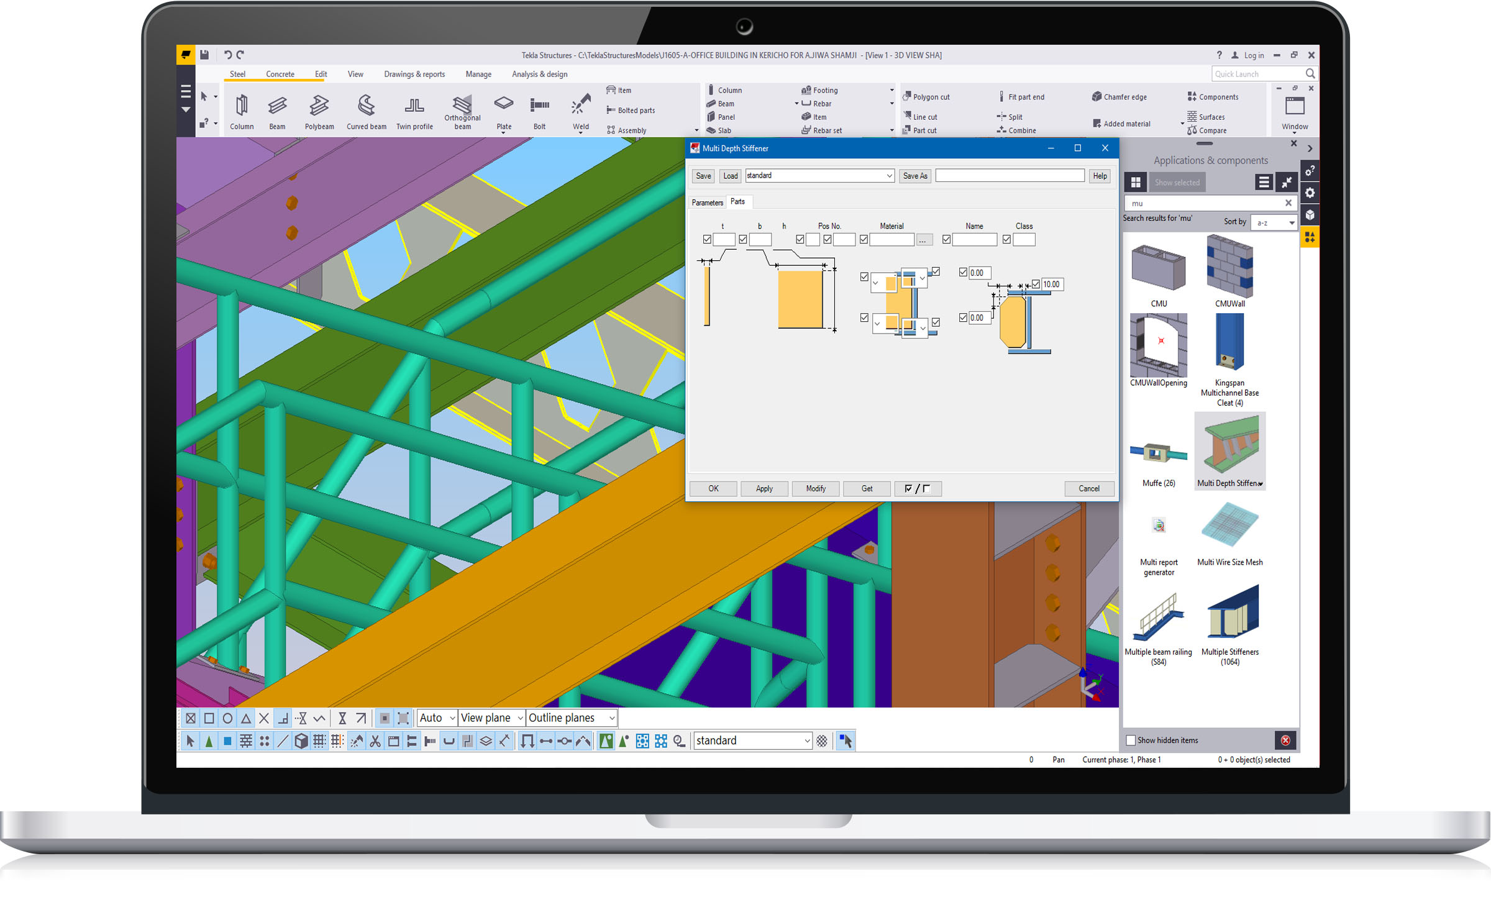
Task: Expand the Plate tool options arrow
Action: (x=504, y=132)
